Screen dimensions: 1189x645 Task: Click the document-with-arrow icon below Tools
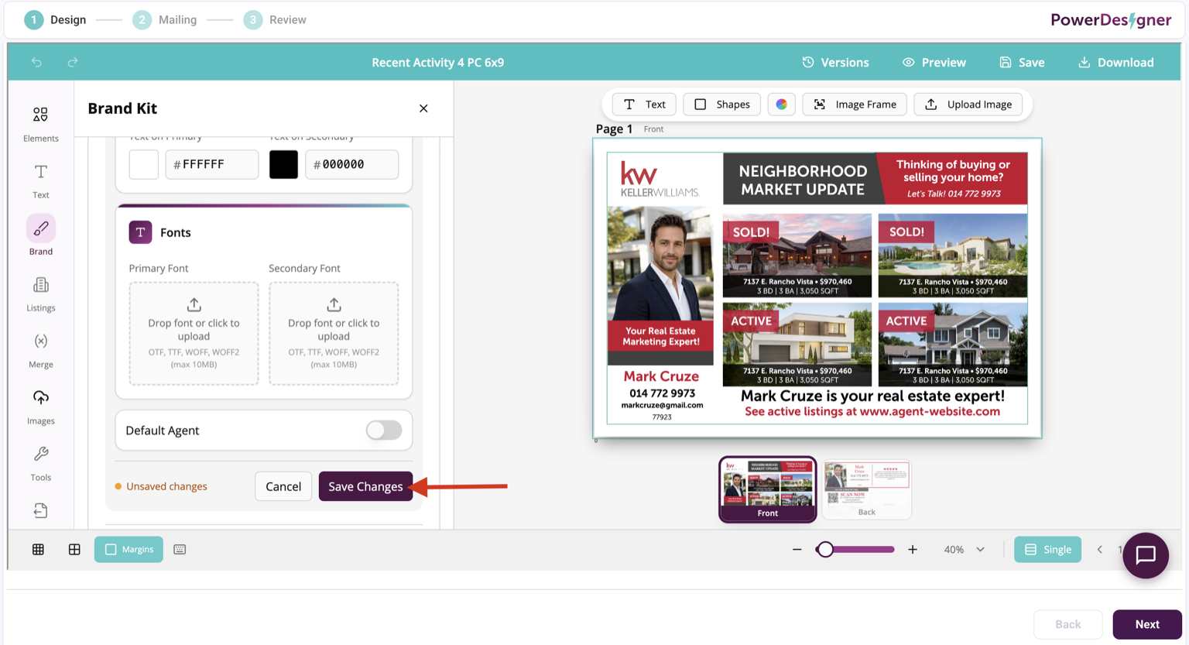point(40,510)
